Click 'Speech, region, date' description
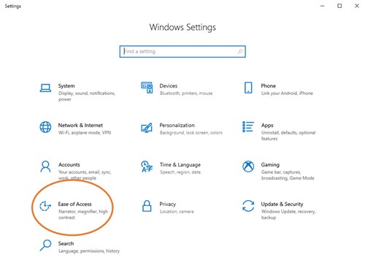 [x=180, y=172]
